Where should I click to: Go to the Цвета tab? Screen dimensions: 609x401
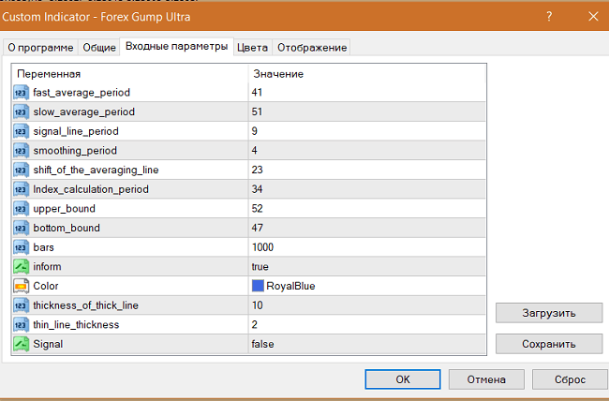[252, 48]
